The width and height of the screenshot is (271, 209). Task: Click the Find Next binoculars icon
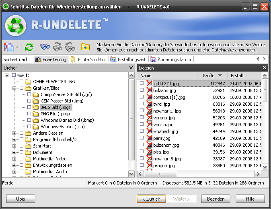point(57,47)
